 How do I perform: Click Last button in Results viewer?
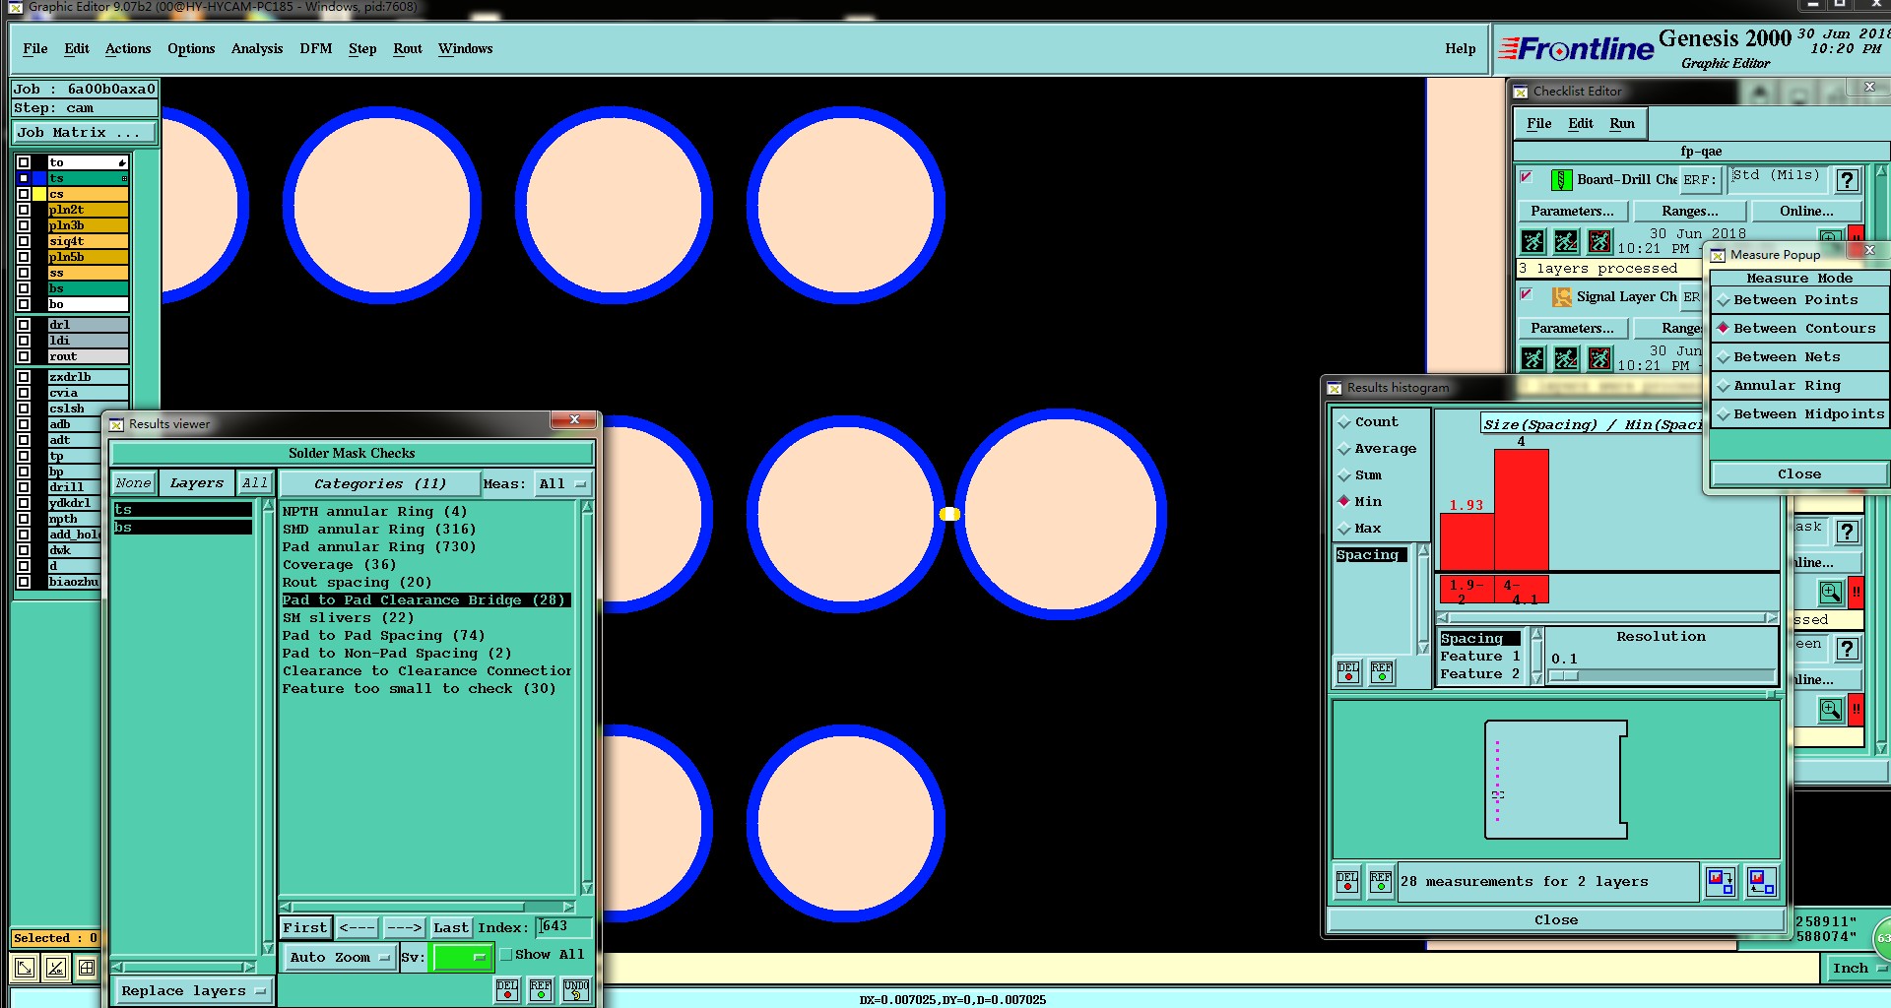[451, 927]
